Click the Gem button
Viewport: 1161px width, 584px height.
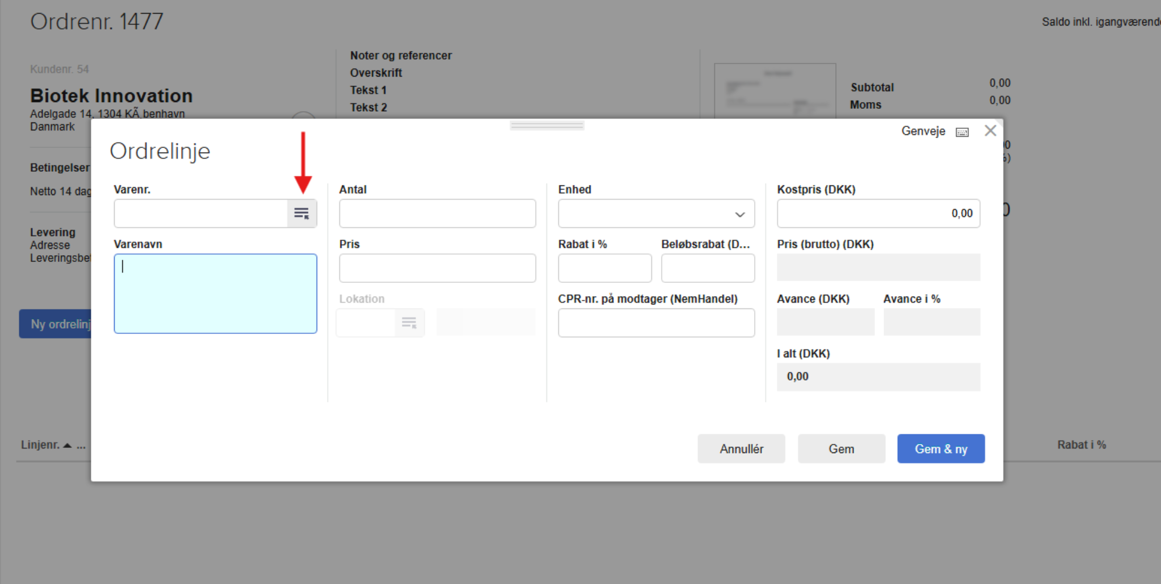tap(841, 449)
